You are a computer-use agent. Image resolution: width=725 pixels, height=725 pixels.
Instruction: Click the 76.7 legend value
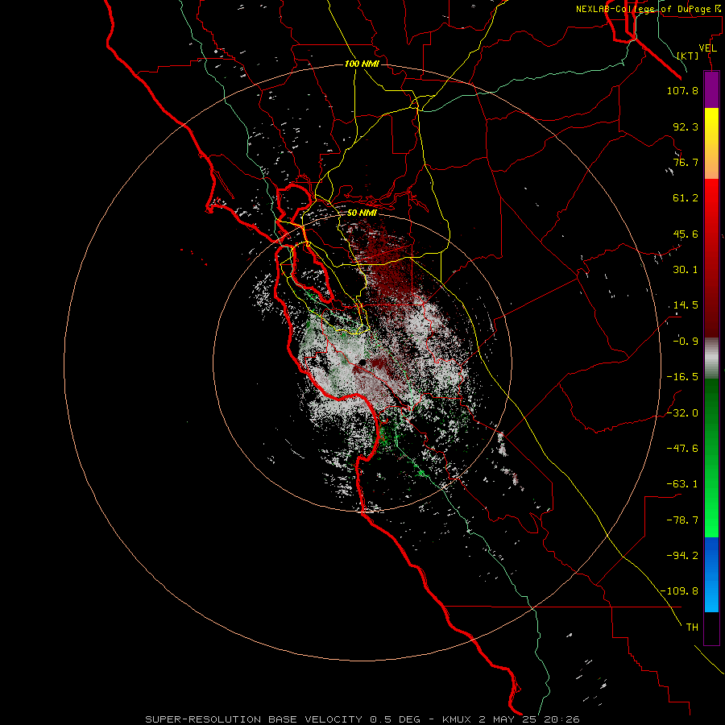[x=686, y=162]
